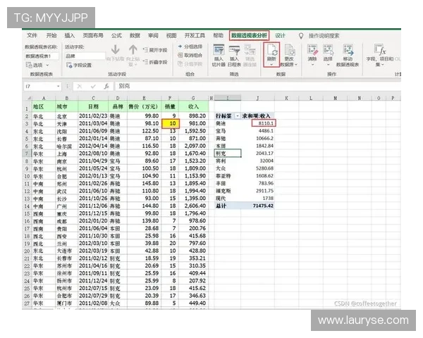Click the 操作说明搜索 search box
Viewport: 423px width, 338px height.
(324, 36)
